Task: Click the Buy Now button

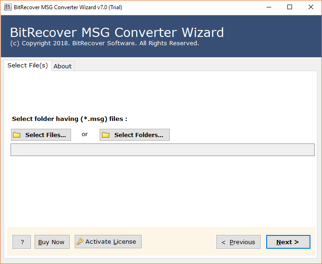Action: pyautogui.click(x=51, y=242)
